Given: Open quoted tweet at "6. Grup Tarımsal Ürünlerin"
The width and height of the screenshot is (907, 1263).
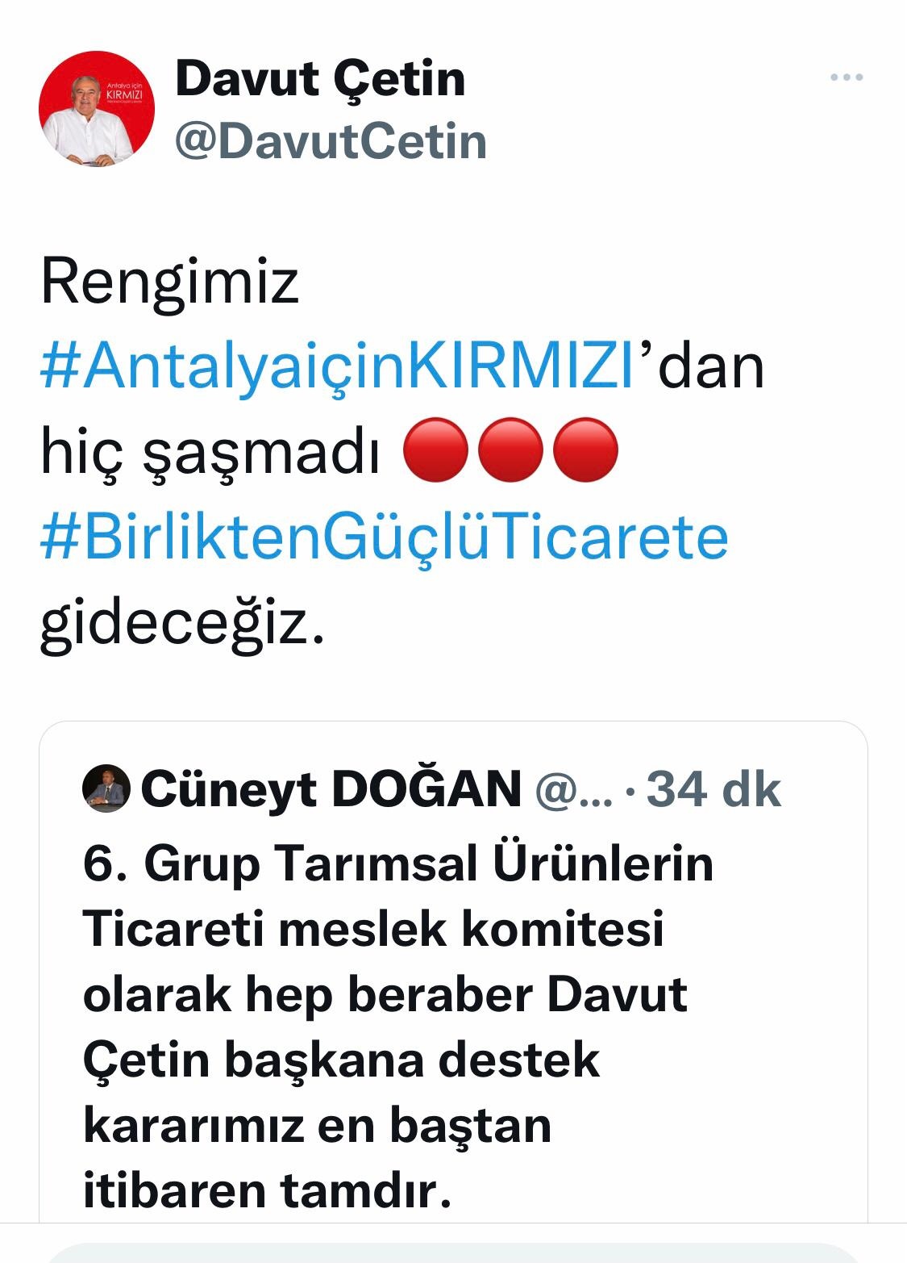Looking at the screenshot, I should [398, 864].
